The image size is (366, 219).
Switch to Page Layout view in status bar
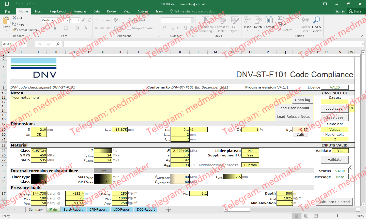point(306,216)
